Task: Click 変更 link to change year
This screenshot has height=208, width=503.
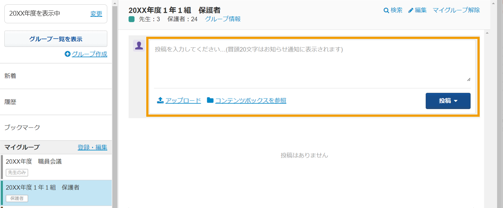Action: (96, 13)
